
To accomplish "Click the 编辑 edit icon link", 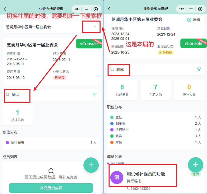I will pos(194,19).
